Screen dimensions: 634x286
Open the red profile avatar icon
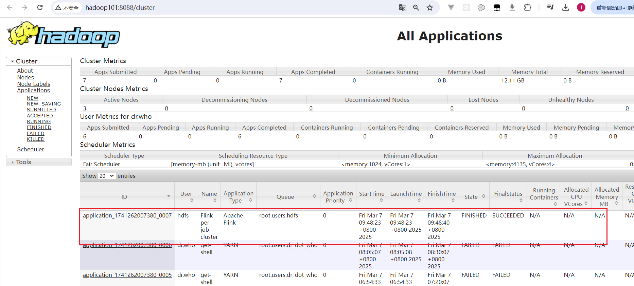point(581,7)
